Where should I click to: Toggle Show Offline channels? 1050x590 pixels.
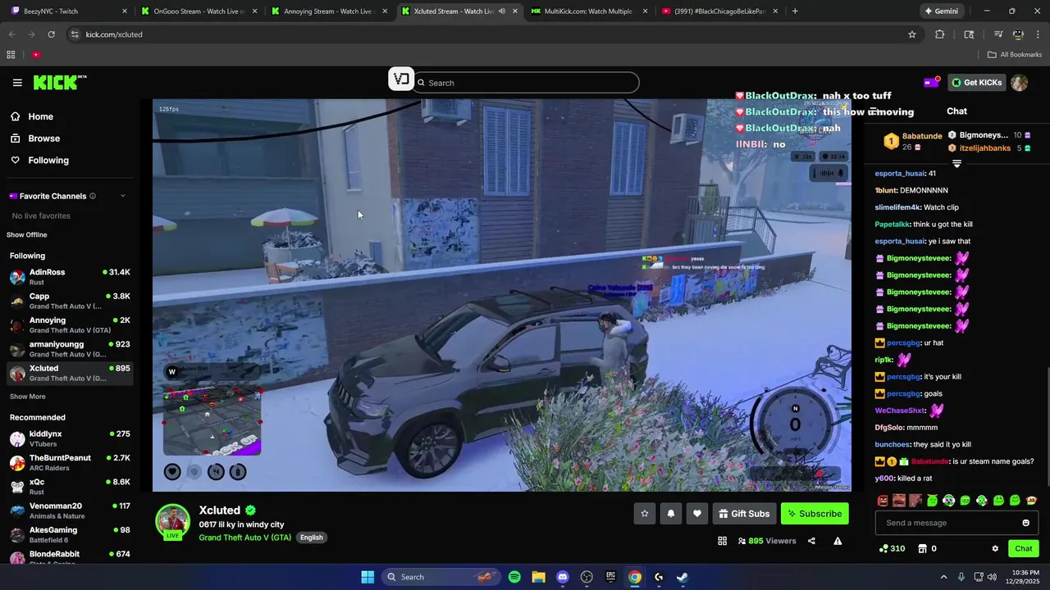[27, 235]
